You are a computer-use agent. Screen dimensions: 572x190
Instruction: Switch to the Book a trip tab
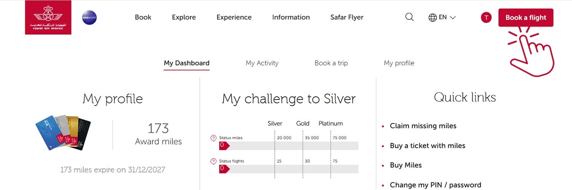331,63
